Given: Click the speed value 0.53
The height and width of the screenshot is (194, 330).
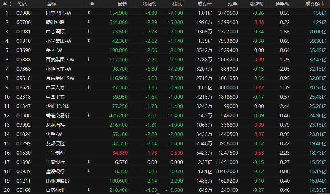Looking at the screenshot, I should coord(259,152).
